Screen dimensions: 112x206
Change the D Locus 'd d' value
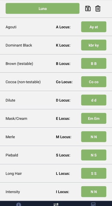pyautogui.click(x=94, y=100)
